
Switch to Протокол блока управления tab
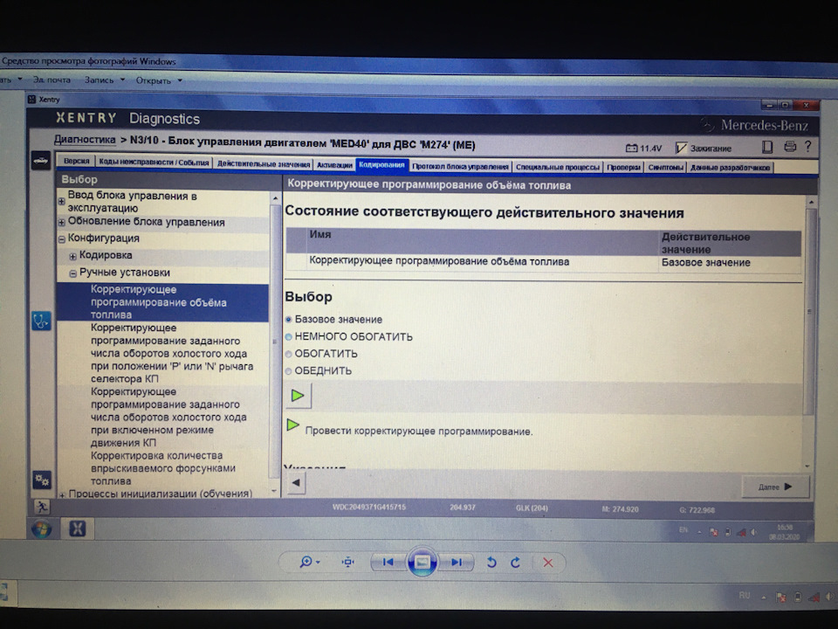coord(460,166)
